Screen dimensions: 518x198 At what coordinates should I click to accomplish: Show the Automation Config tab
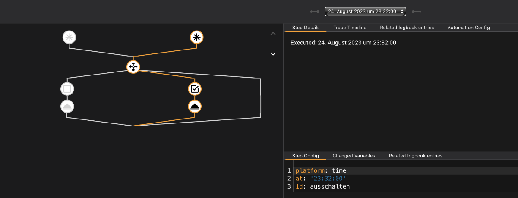468,28
